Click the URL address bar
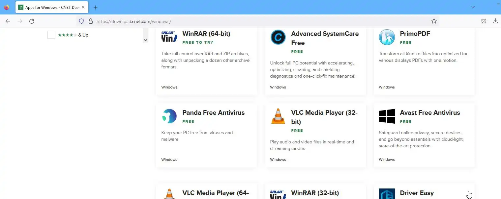Image resolution: width=501 pixels, height=199 pixels. click(x=257, y=21)
